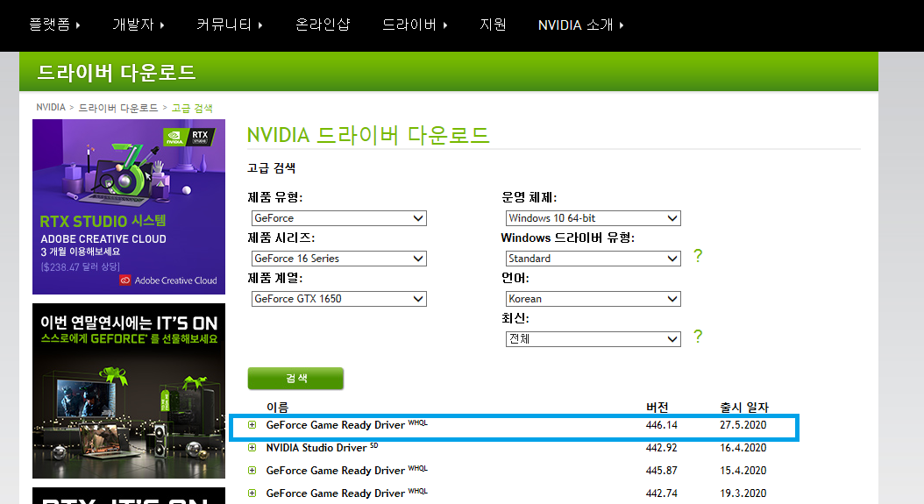Click the version number 442.92
Screen dimensions: 924x504
pyautogui.click(x=661, y=448)
